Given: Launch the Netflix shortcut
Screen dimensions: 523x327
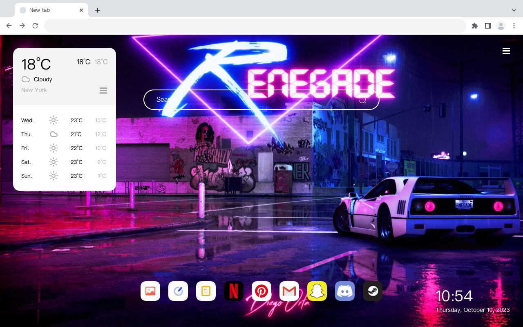Looking at the screenshot, I should (234, 291).
